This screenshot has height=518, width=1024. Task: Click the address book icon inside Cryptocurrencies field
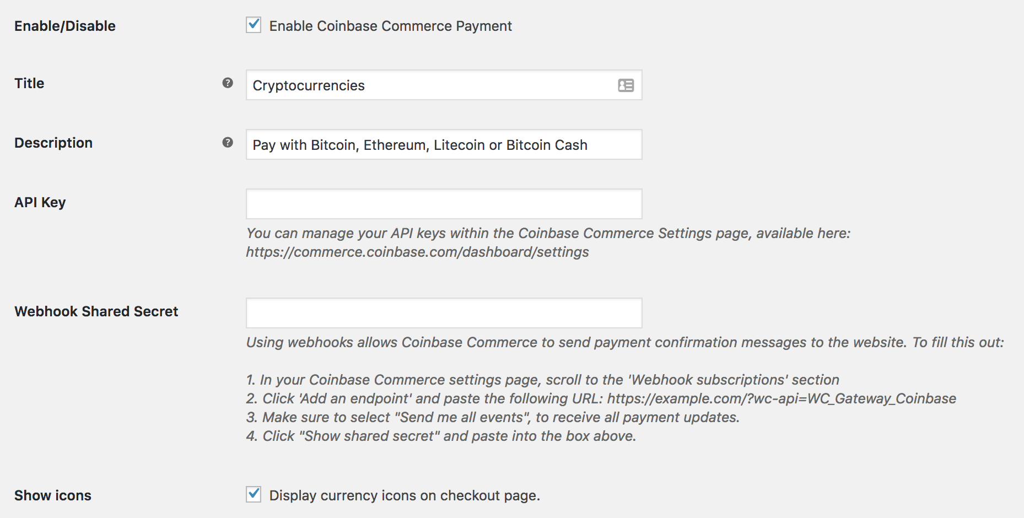626,85
